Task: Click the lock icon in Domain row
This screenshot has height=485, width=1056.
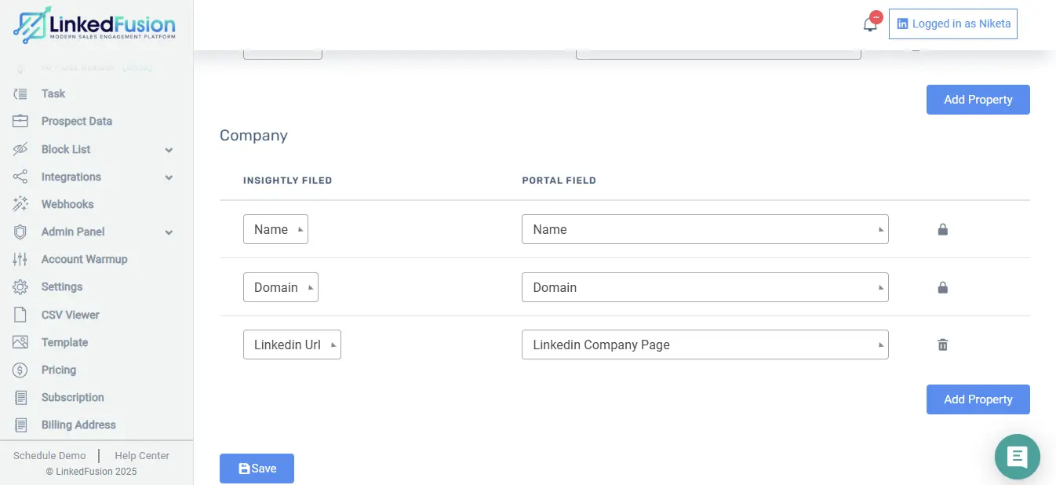Action: coord(943,287)
